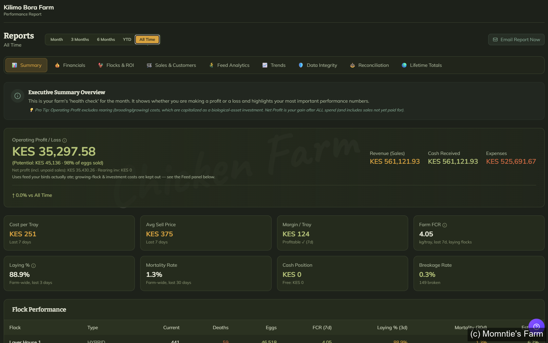Click the Reconciliation scales icon
The height and width of the screenshot is (343, 548).
point(352,65)
